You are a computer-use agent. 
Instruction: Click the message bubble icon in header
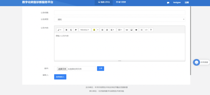click(168, 3)
